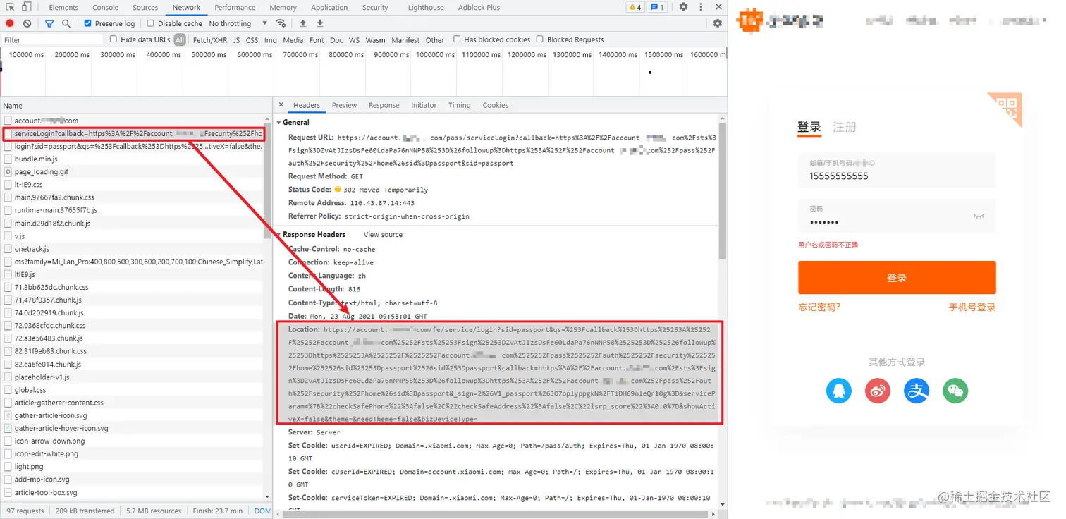This screenshot has width=1066, height=519.
Task: Toggle the device toolbar icon
Action: (26, 7)
